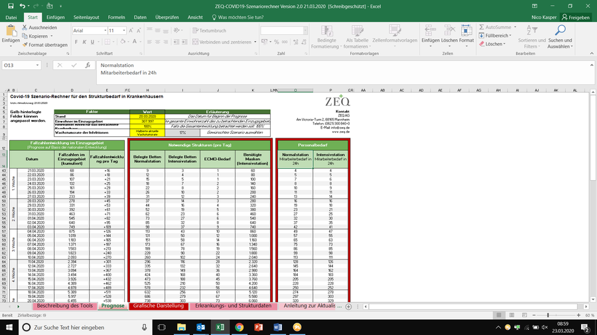Click the Undo arrow icon
Image resolution: width=597 pixels, height=335 pixels.
(22, 5)
